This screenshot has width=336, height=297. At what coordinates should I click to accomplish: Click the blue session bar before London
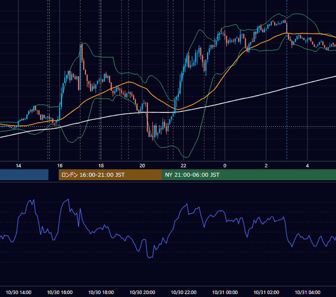pyautogui.click(x=24, y=175)
